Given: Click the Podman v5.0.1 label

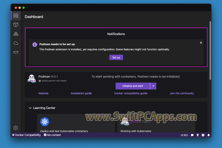Looking at the screenshot, I should pyautogui.click(x=48, y=76).
